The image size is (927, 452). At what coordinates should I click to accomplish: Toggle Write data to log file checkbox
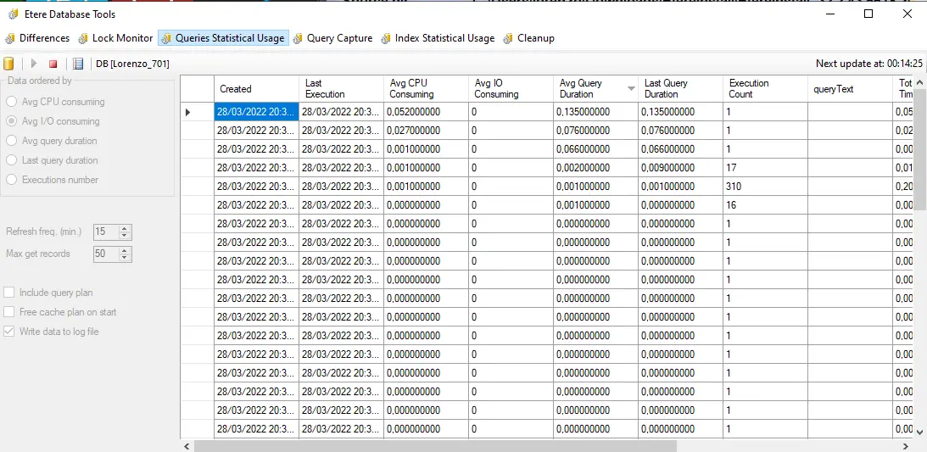click(10, 332)
